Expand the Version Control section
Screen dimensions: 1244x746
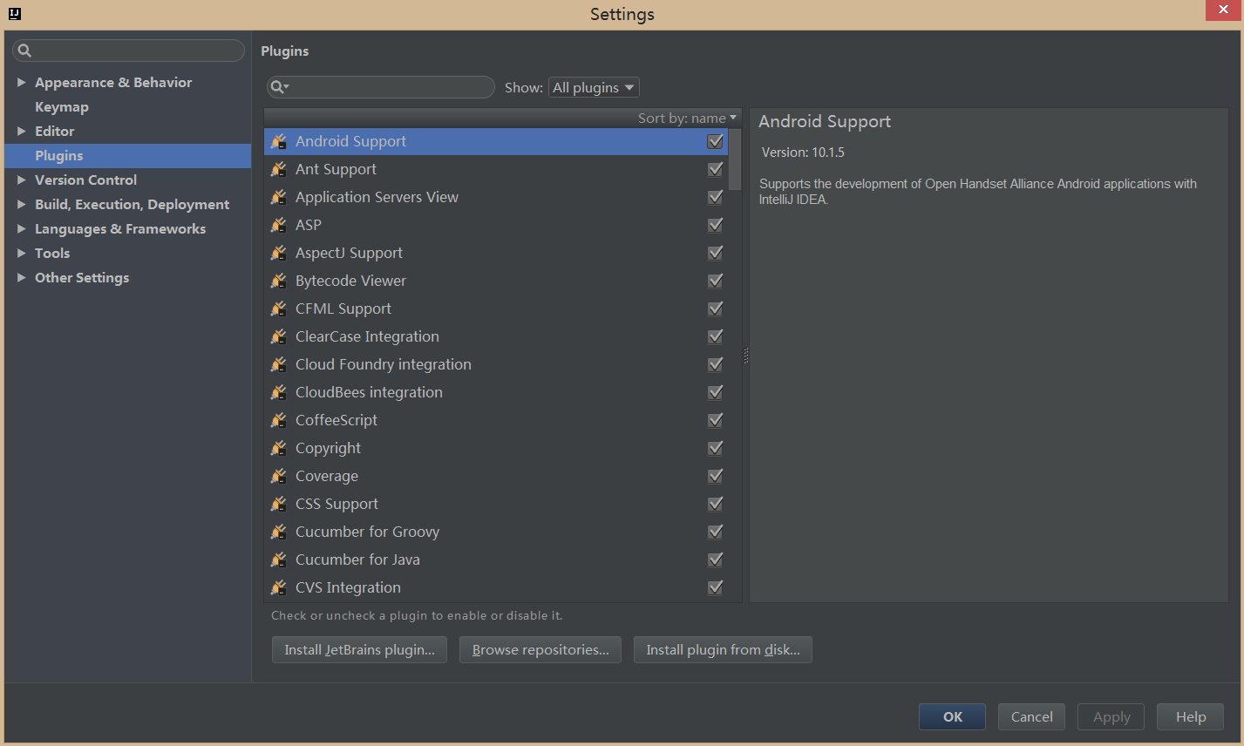coord(22,180)
